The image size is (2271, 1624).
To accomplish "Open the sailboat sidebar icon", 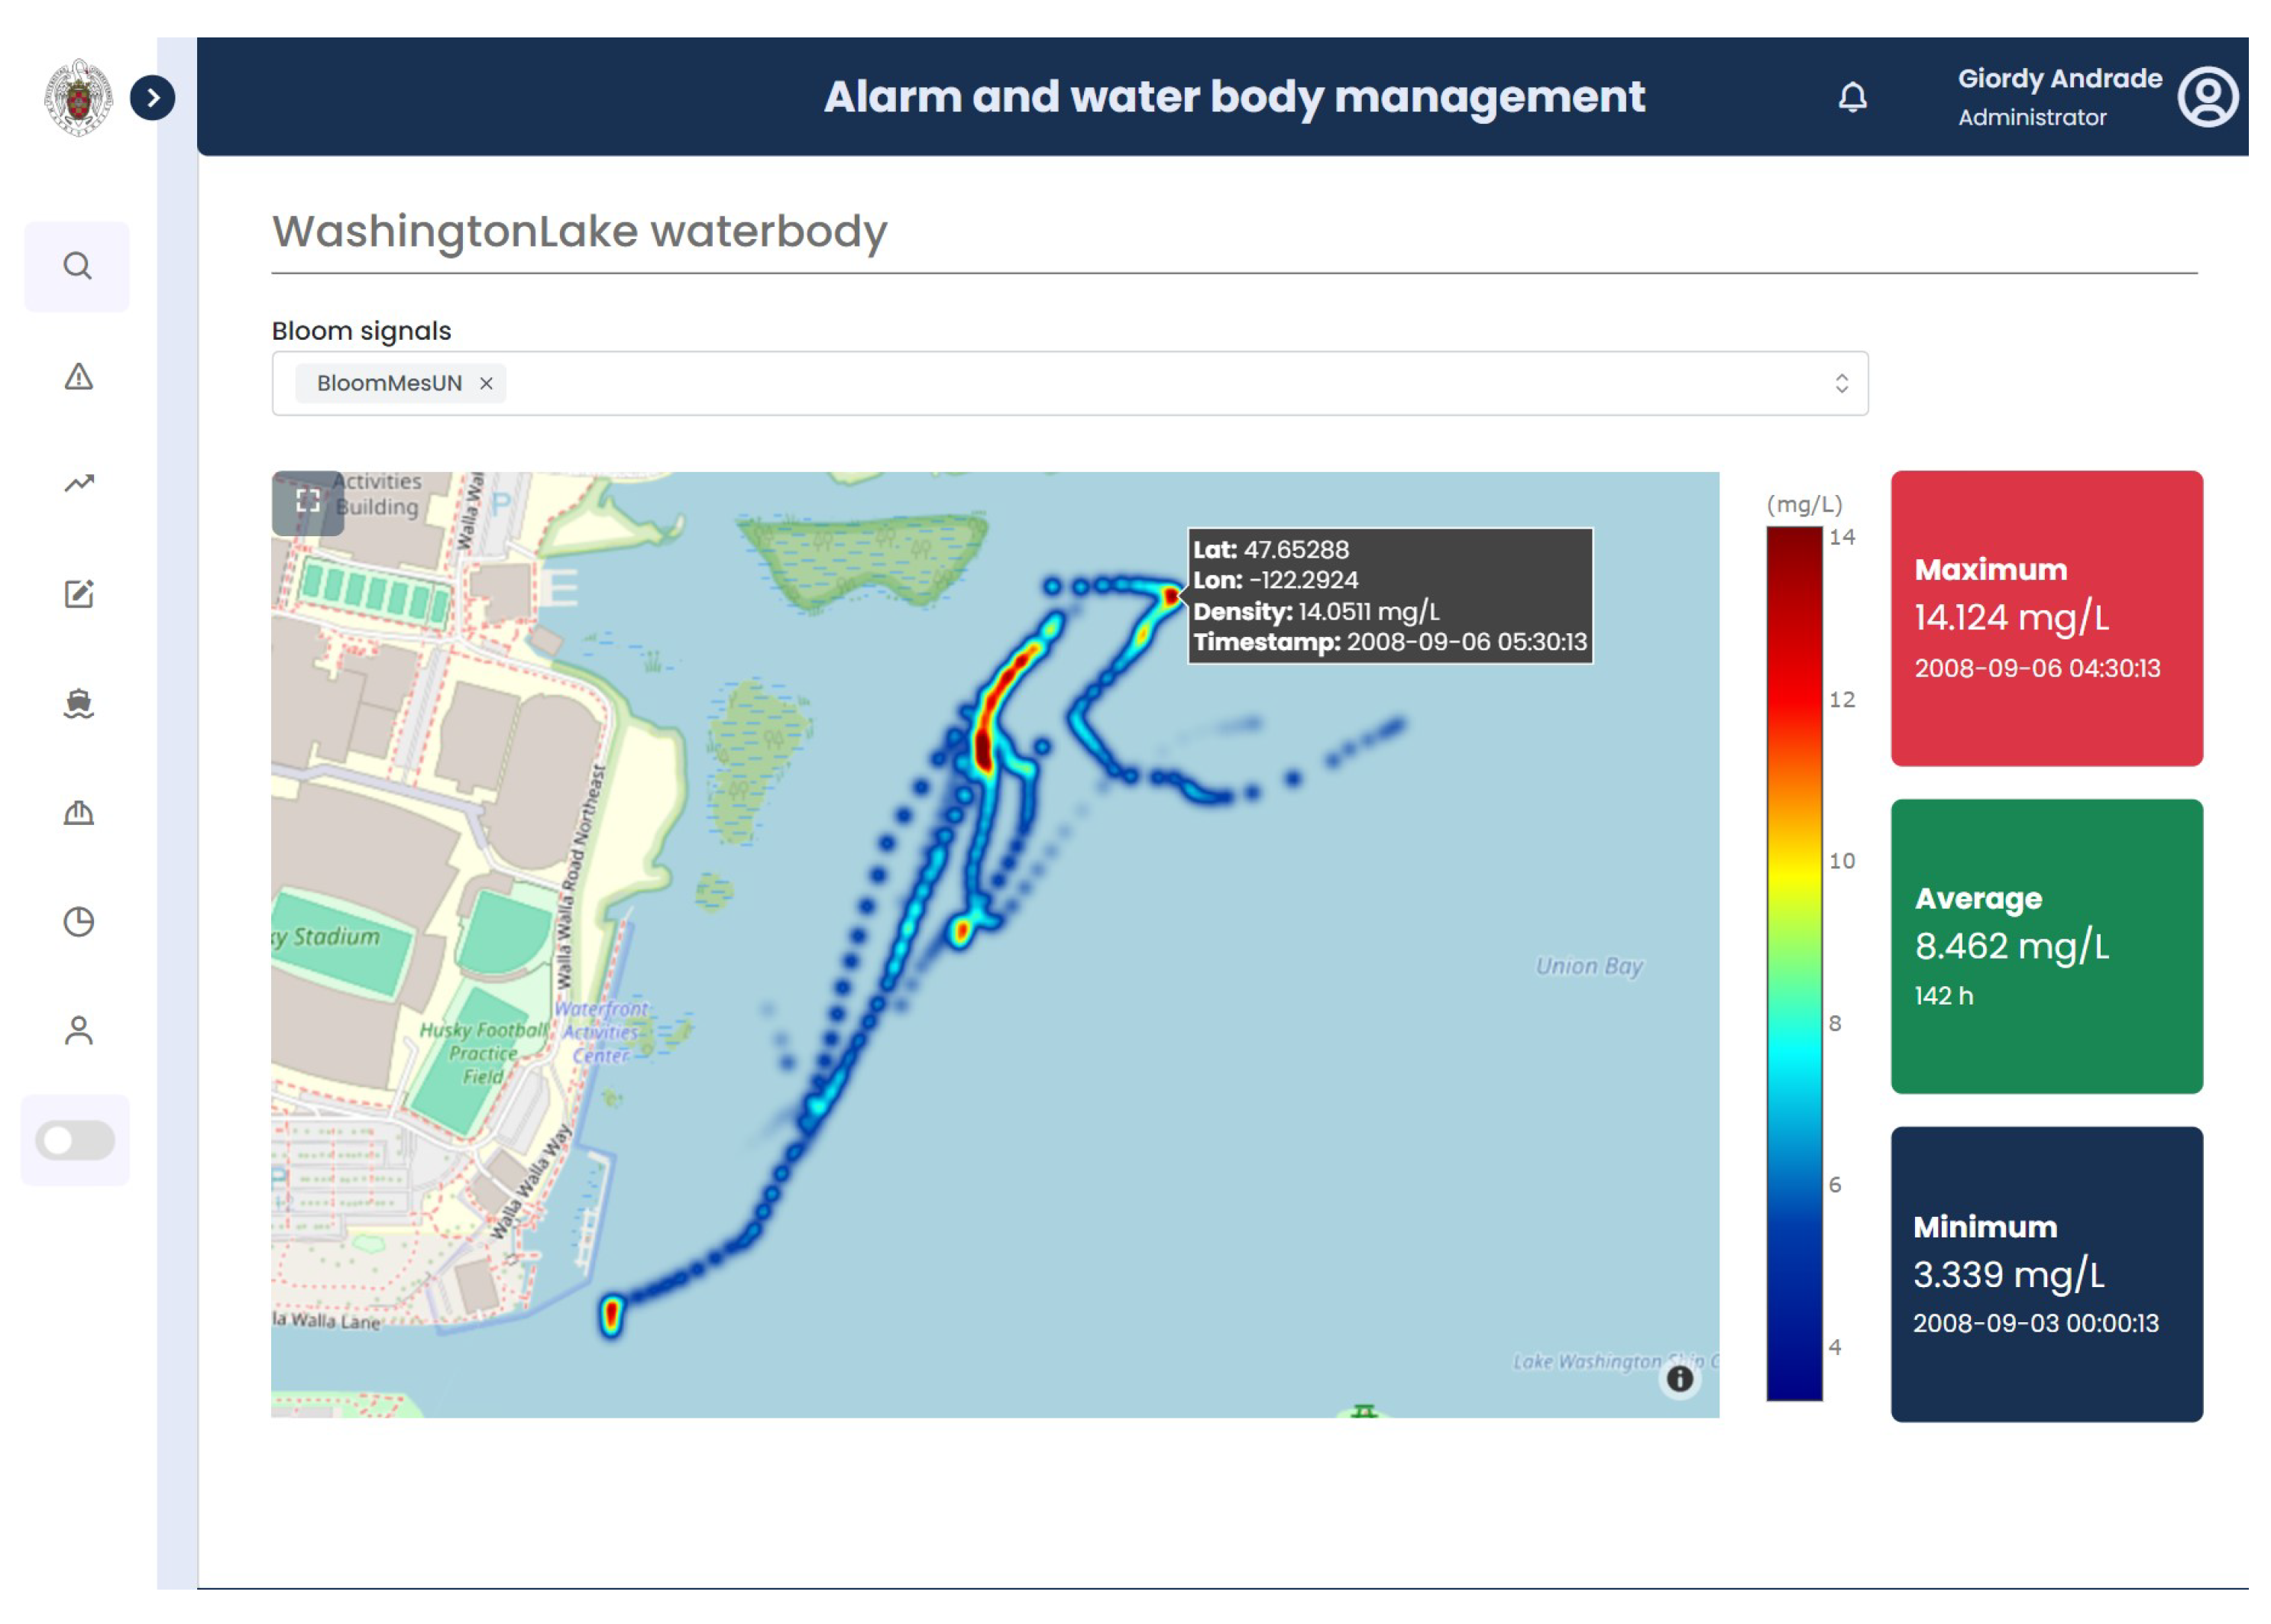I will 78,812.
